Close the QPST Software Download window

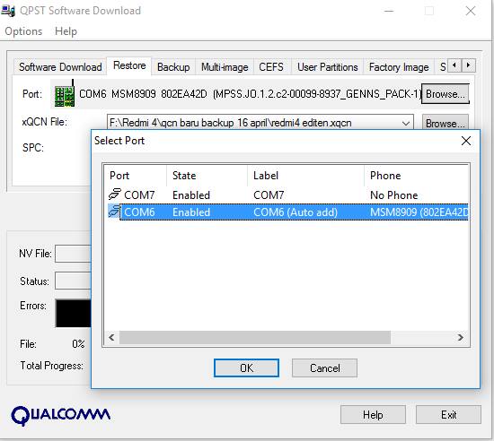click(471, 11)
